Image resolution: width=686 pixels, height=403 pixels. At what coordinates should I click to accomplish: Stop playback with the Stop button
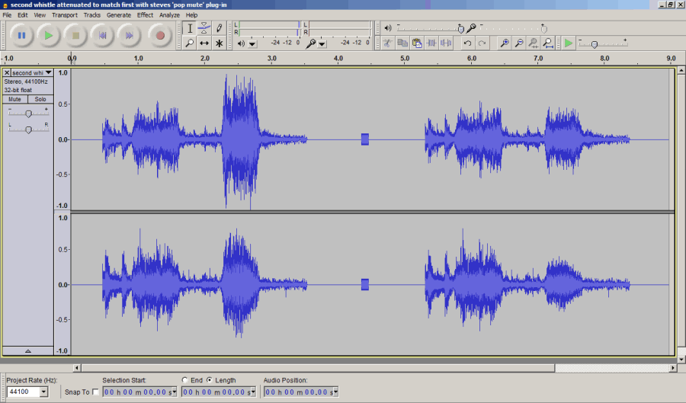point(75,35)
